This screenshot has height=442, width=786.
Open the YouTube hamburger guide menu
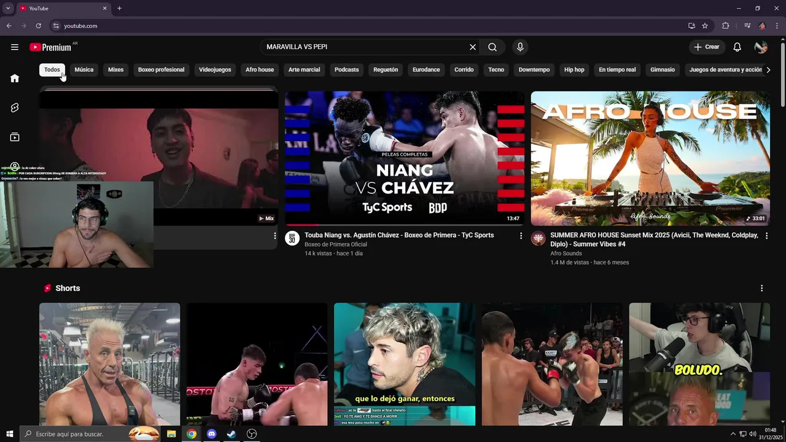tap(15, 47)
